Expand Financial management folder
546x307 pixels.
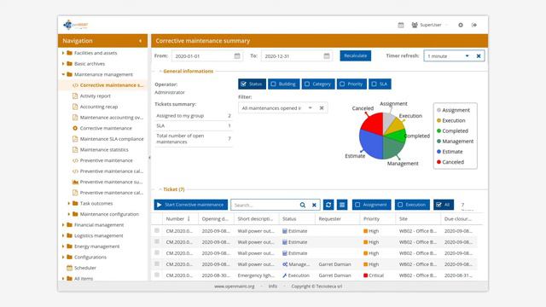coord(63,225)
